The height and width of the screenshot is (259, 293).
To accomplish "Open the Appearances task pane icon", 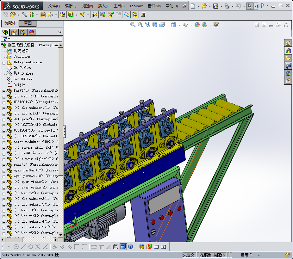I will pos(288,73).
